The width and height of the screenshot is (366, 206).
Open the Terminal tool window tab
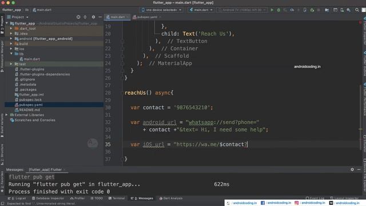point(117,199)
